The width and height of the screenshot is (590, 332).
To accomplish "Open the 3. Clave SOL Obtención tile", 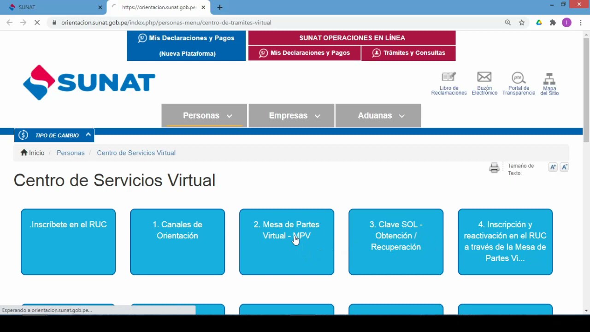I will 396,242.
